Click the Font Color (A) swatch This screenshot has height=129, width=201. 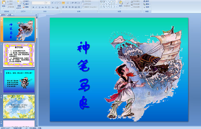tap(57, 7)
